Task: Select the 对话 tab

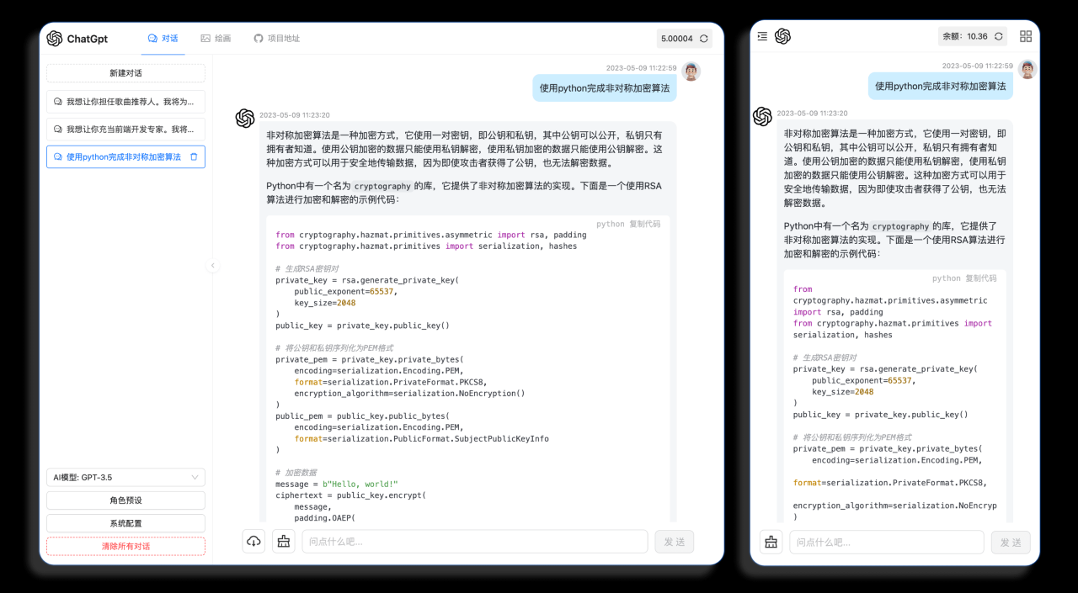Action: pos(162,38)
